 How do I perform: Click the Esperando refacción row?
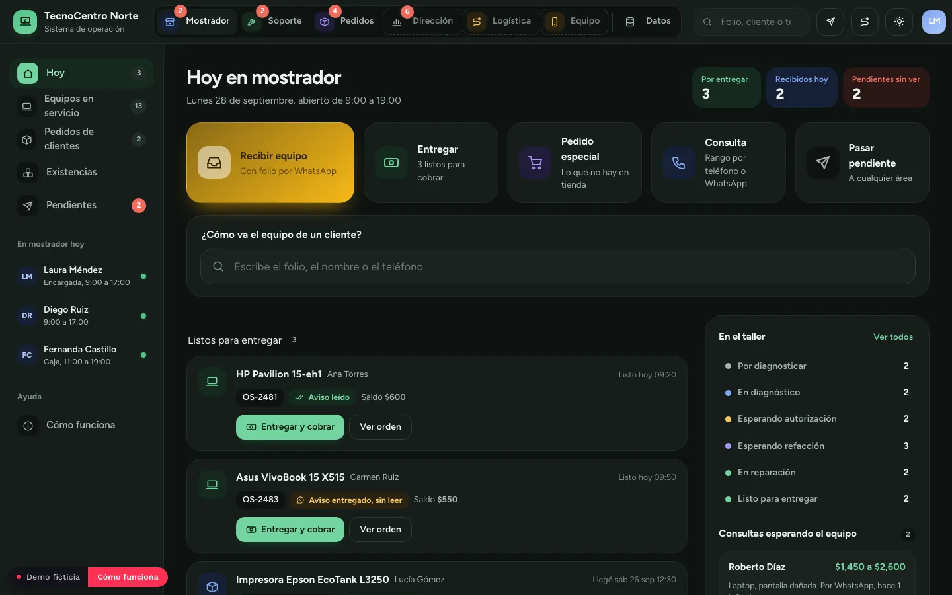(x=817, y=446)
